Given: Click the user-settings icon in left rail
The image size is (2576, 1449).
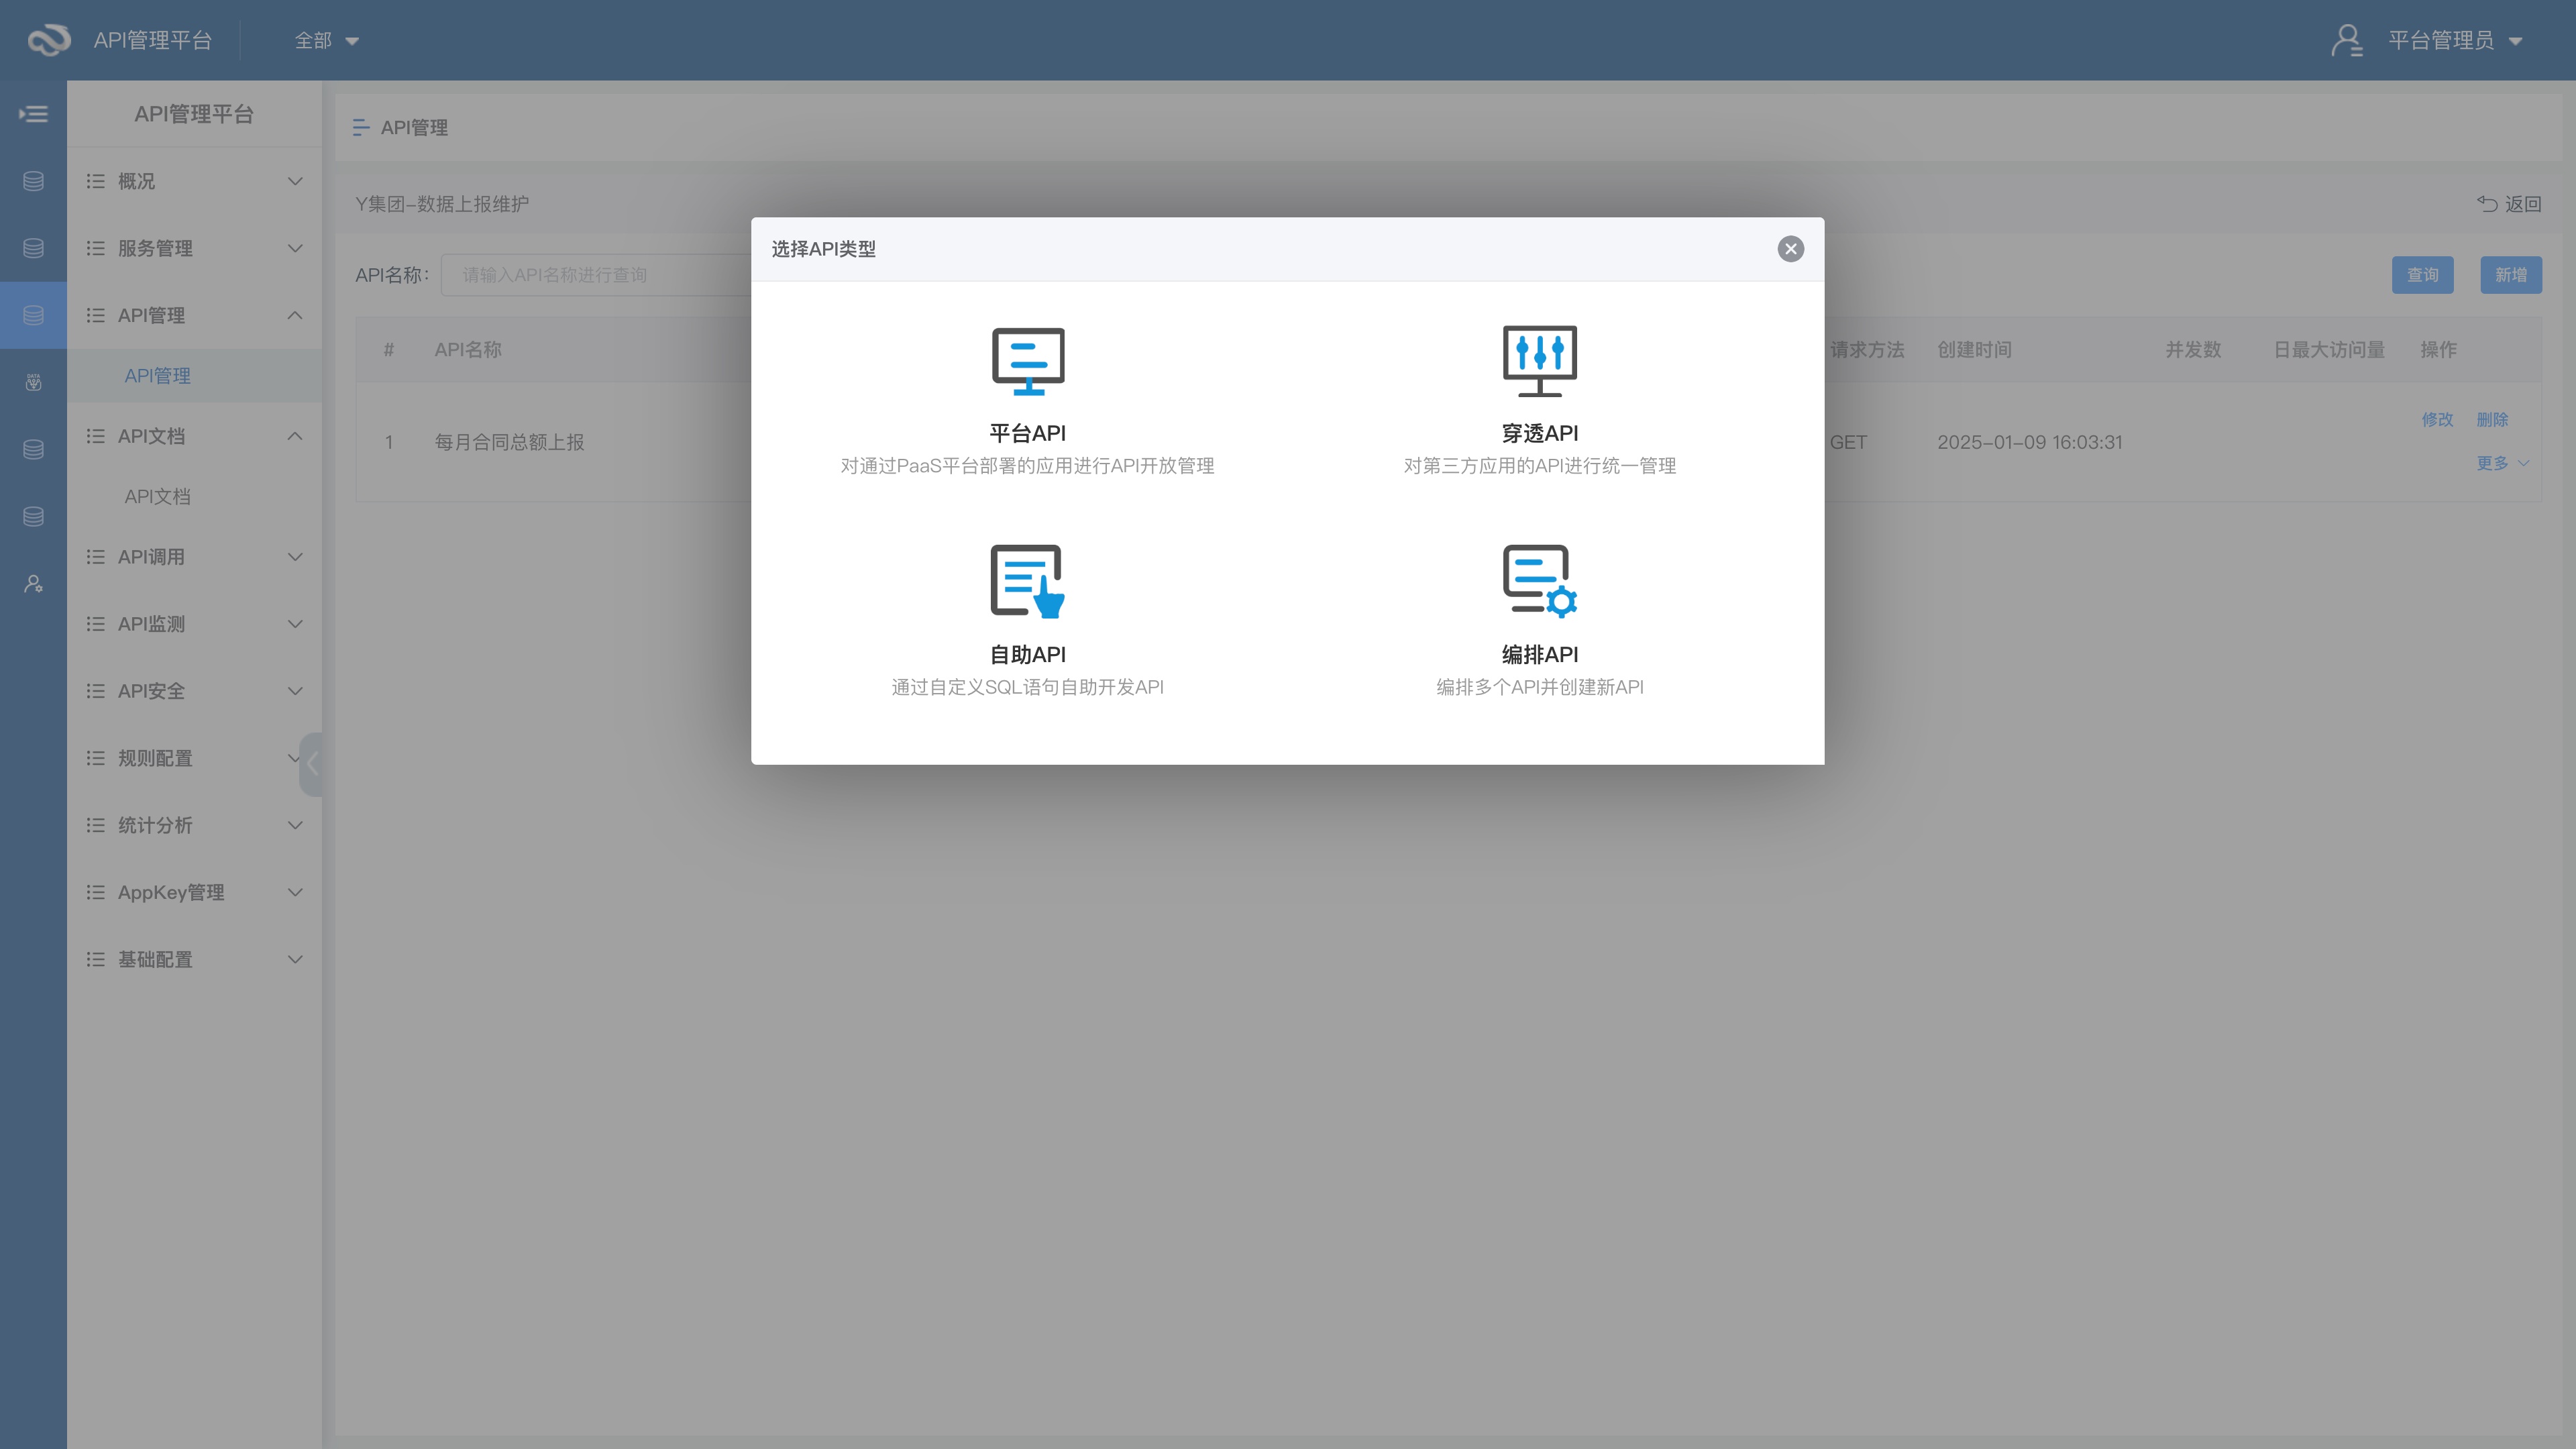Looking at the screenshot, I should pos(33,584).
